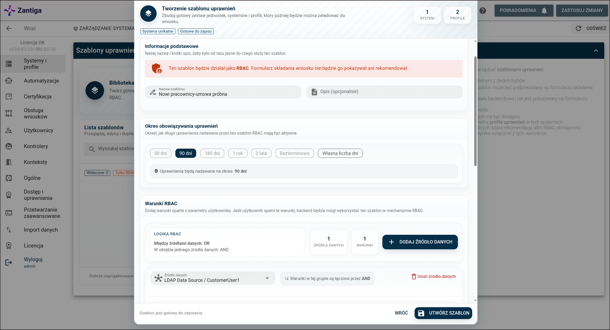Collapse the Szablony uprawnień panel chevron
610x330 pixels.
tap(596, 51)
